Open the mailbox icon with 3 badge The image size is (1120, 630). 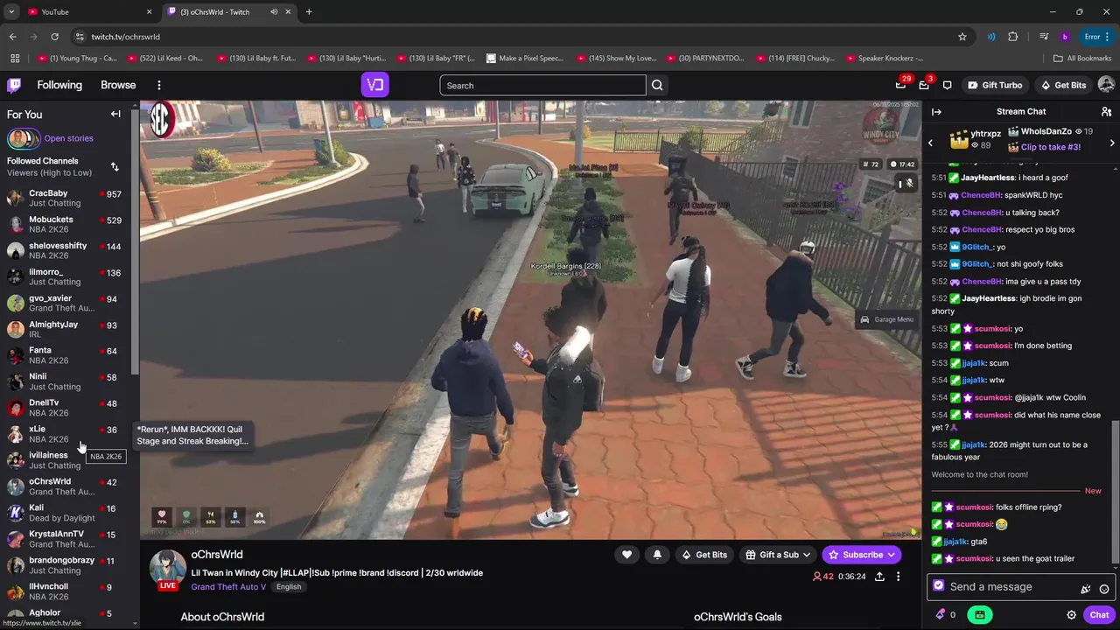pos(924,85)
